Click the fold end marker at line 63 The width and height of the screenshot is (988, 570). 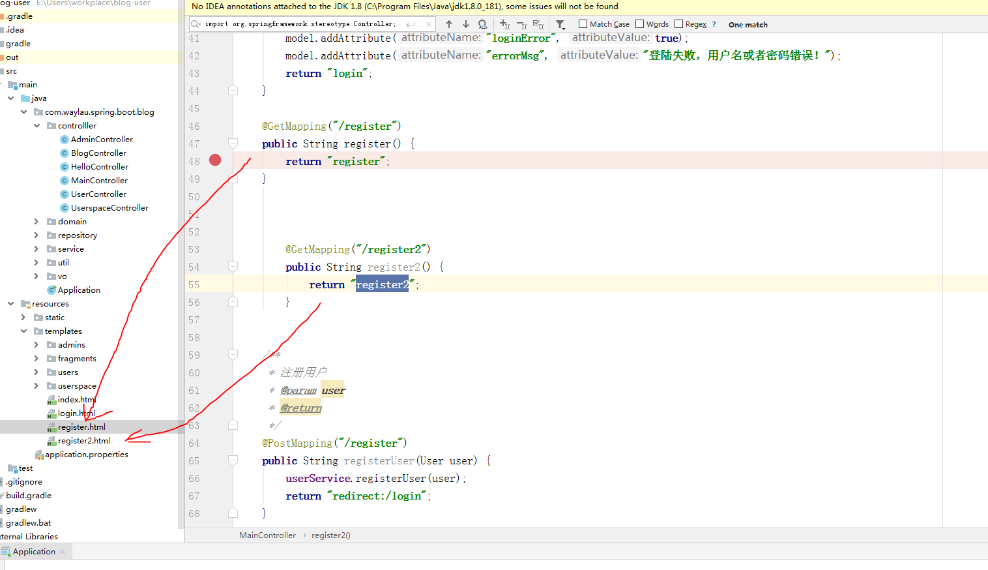click(x=233, y=425)
